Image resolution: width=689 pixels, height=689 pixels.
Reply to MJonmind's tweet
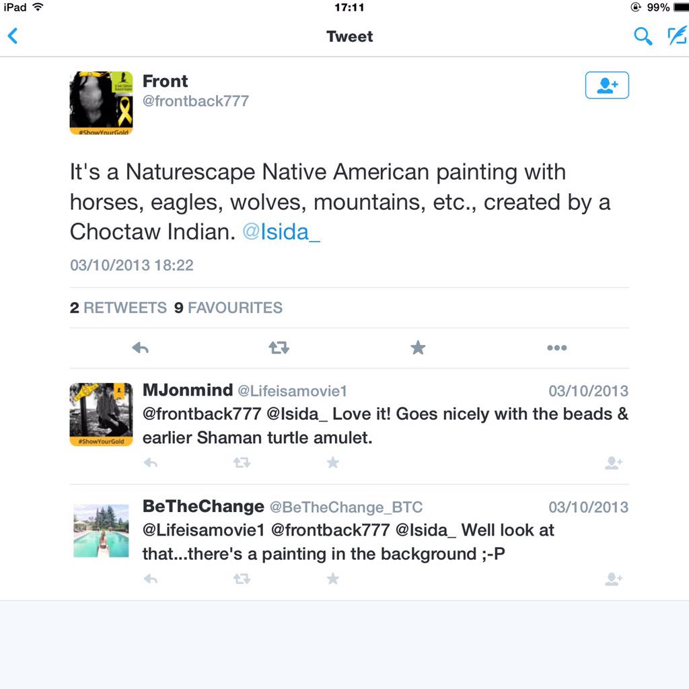[151, 463]
